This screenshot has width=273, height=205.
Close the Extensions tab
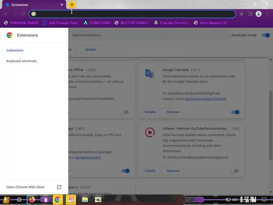coord(62,5)
